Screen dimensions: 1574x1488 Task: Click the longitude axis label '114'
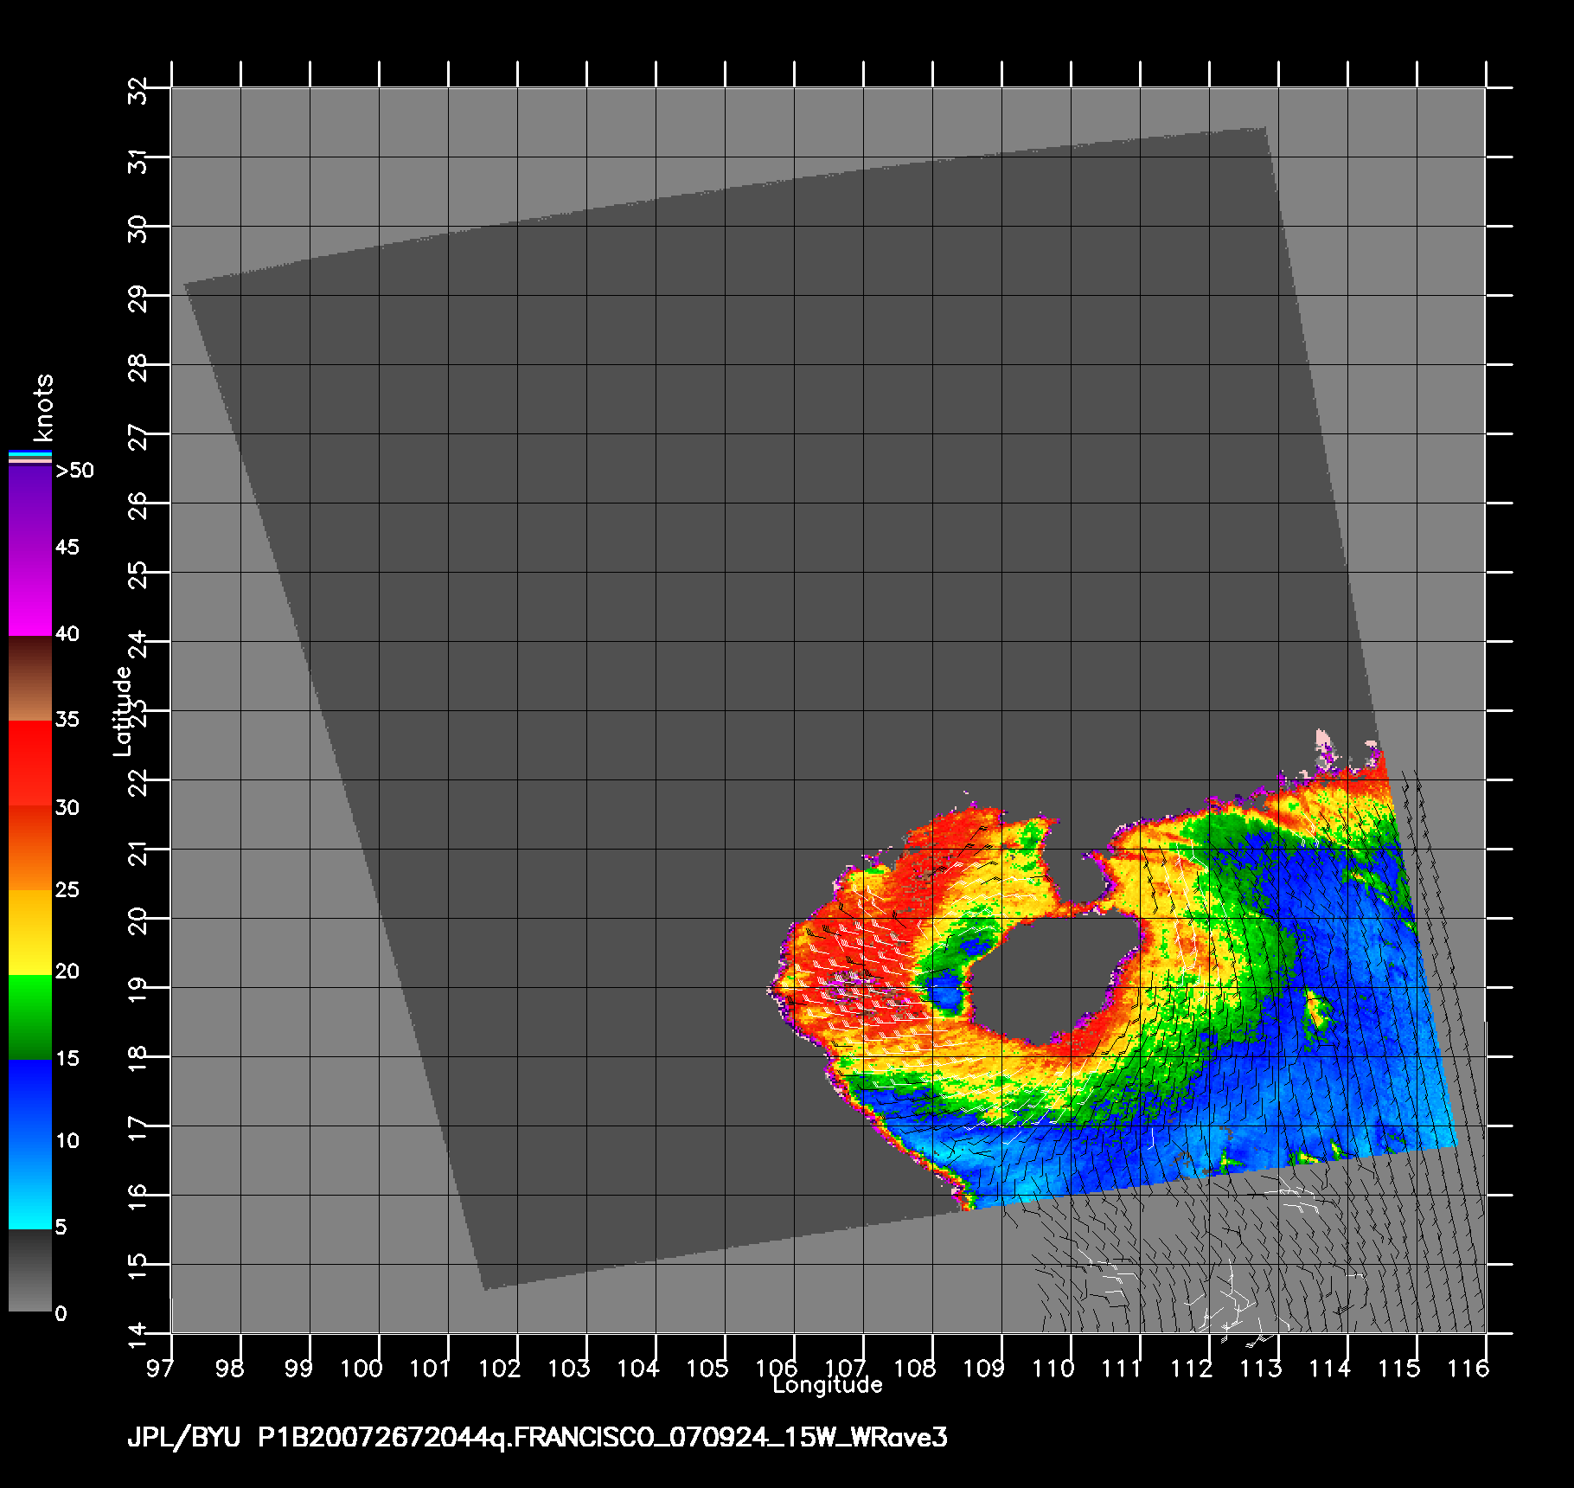point(1329,1369)
